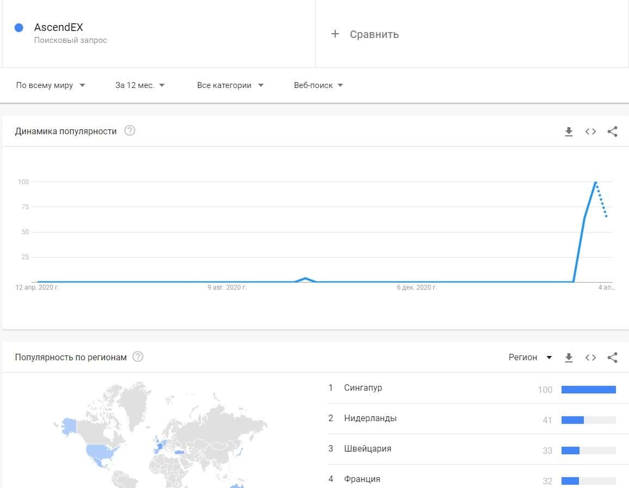
Task: Click the blue AscendEX color dot
Action: pyautogui.click(x=19, y=28)
